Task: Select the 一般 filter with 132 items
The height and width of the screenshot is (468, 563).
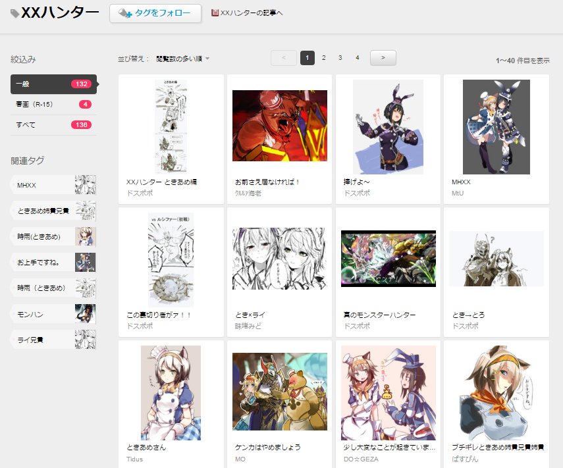Action: (x=53, y=84)
